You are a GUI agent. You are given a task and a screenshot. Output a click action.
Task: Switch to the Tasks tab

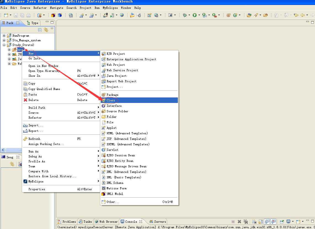85,222
